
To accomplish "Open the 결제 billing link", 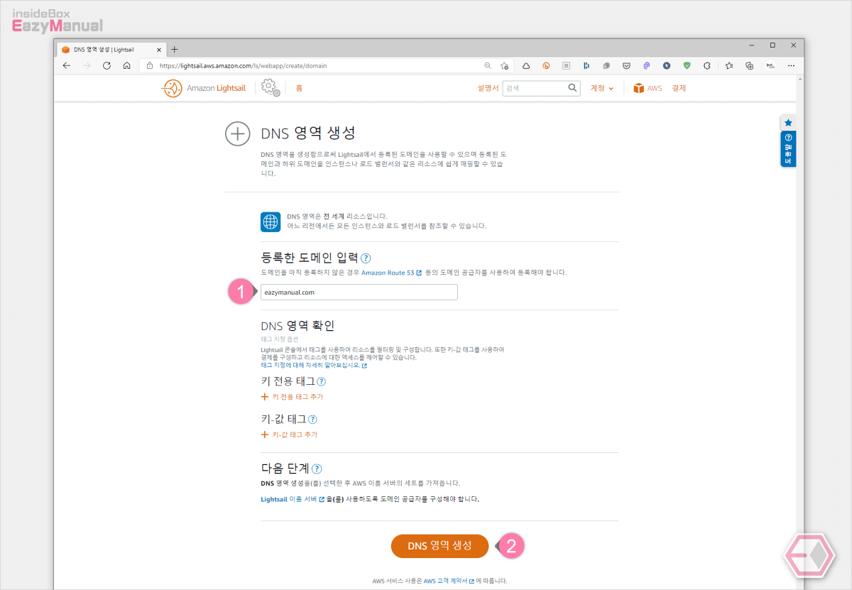I will tap(679, 88).
